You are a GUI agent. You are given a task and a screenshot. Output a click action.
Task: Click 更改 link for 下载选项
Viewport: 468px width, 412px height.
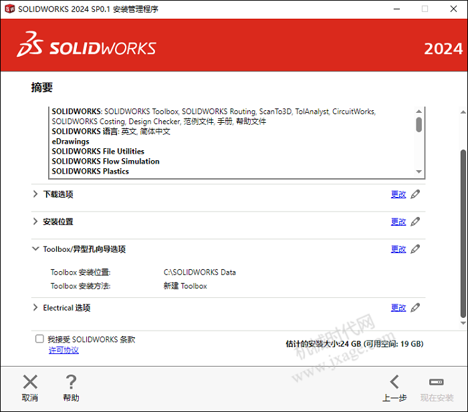point(398,195)
